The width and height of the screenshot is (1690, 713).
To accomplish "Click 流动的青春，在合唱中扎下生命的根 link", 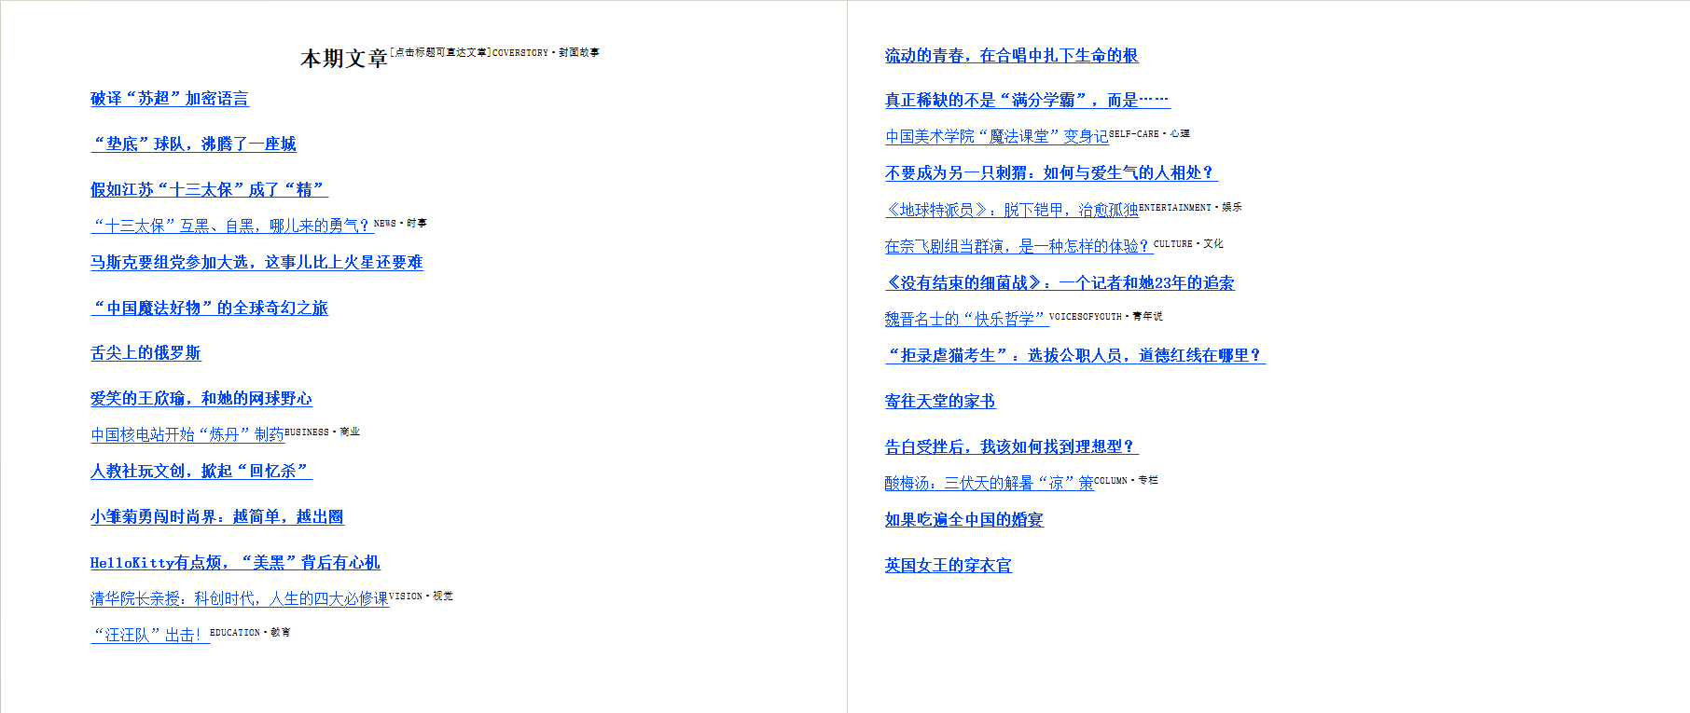I will 1011,56.
